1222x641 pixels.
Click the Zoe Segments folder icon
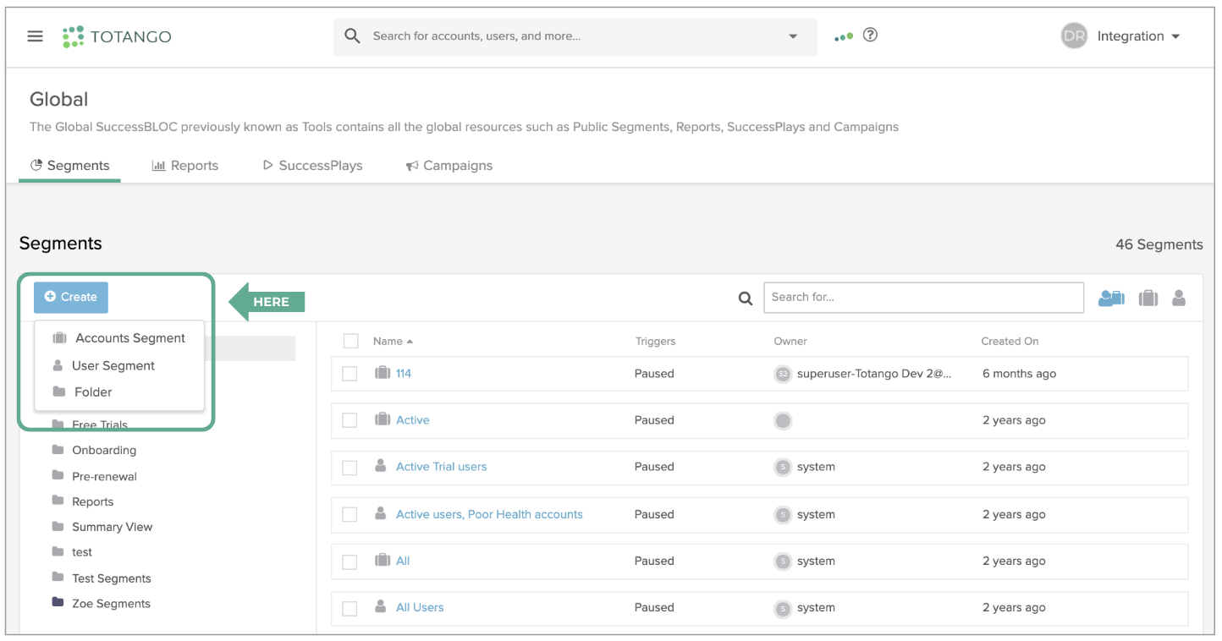58,602
